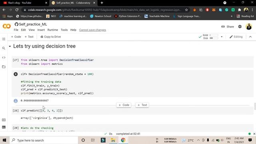Click the output avatar icon beside accuracy result
The image size is (256, 144).
(x=16, y=101)
